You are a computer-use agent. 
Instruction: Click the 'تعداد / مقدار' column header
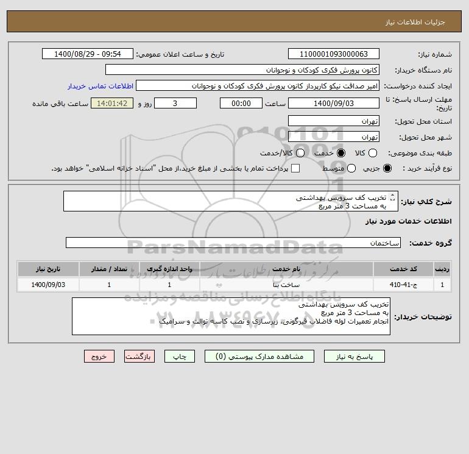pyautogui.click(x=109, y=269)
